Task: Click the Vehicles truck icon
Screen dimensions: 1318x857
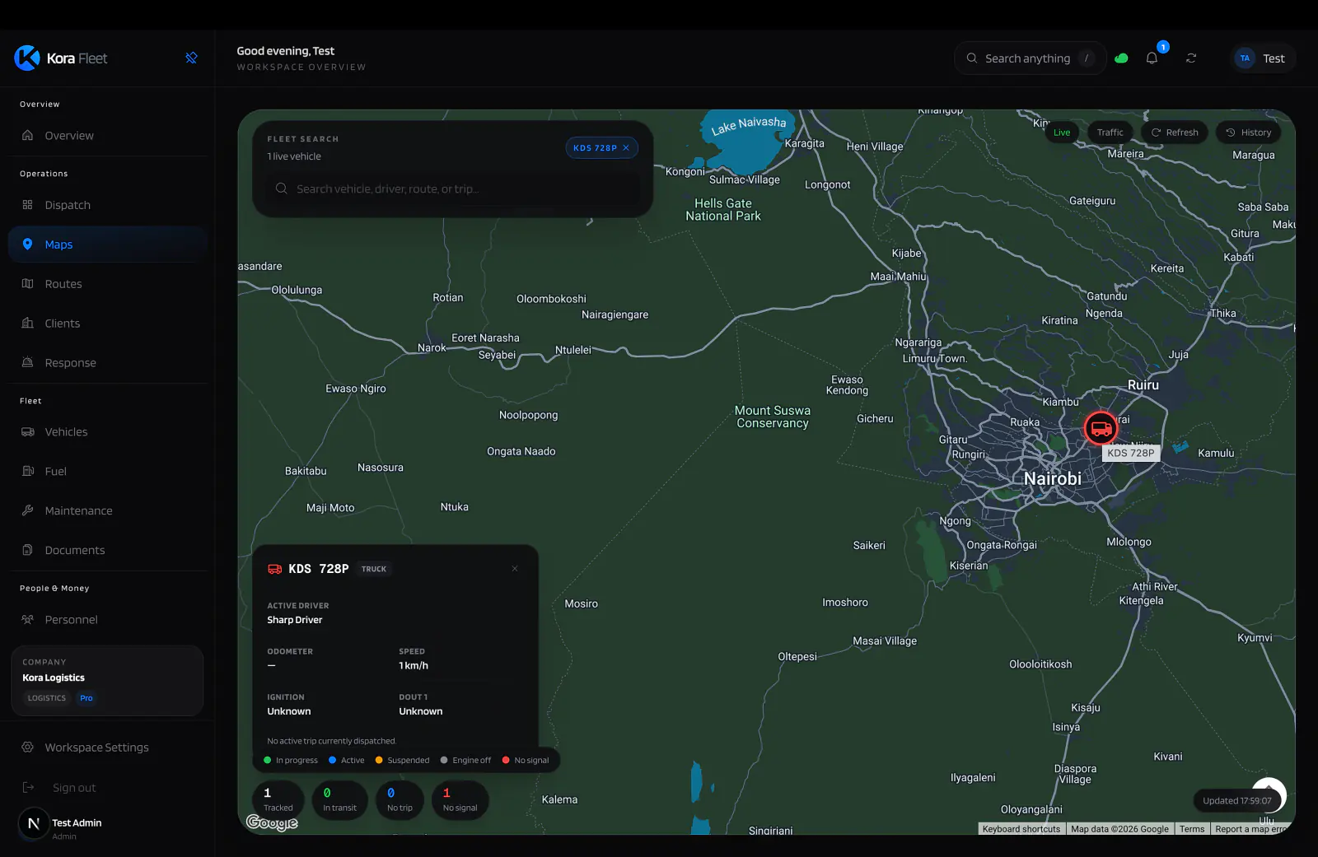Action: pos(28,432)
